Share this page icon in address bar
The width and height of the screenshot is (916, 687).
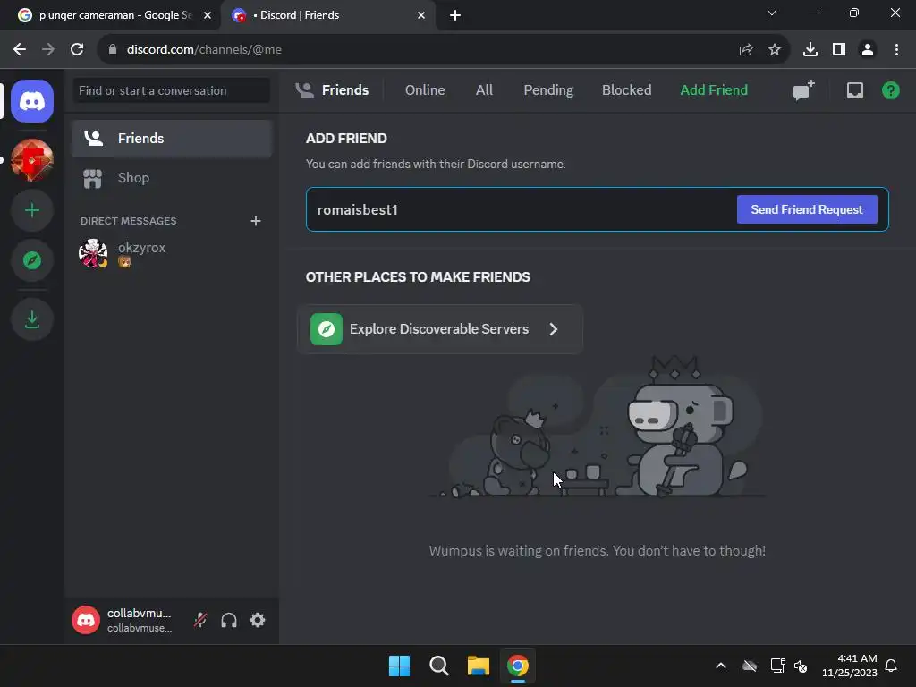point(746,50)
